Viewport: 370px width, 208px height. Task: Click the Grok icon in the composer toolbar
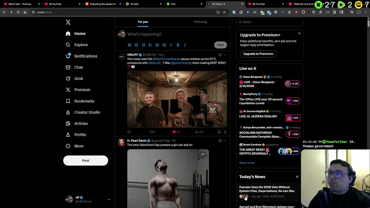pyautogui.click(x=143, y=45)
